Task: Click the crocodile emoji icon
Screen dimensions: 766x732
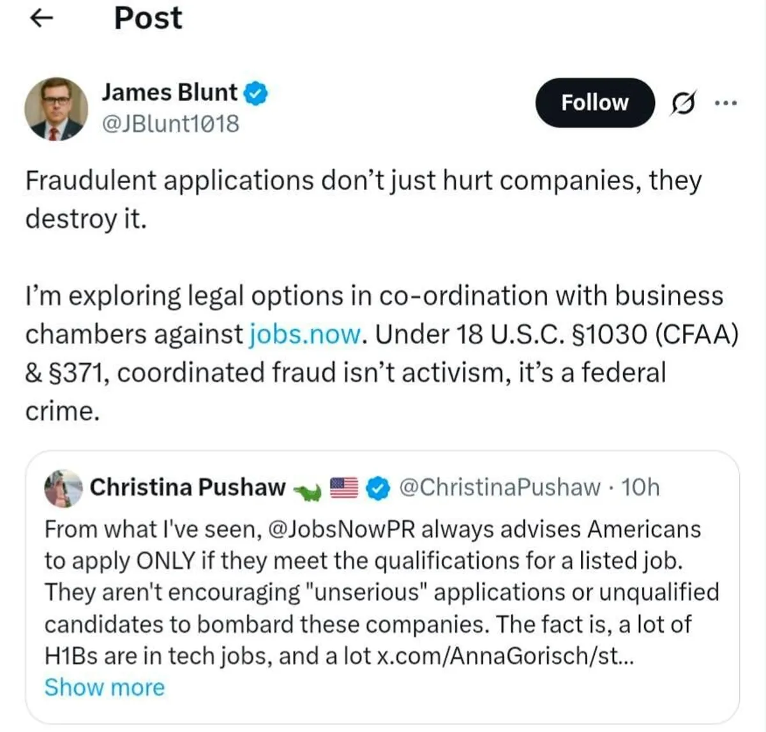Action: [308, 489]
